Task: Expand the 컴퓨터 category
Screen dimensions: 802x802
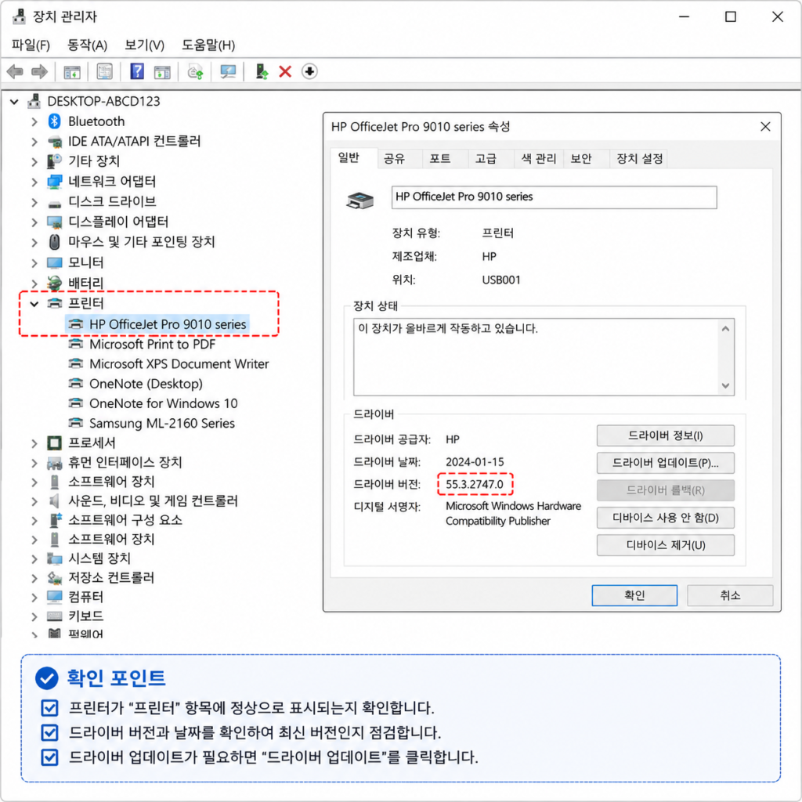Action: pyautogui.click(x=34, y=598)
